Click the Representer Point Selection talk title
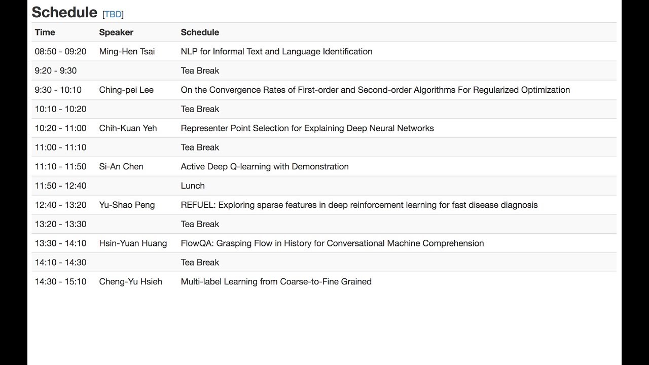Screen dimensions: 649x365 [307, 128]
